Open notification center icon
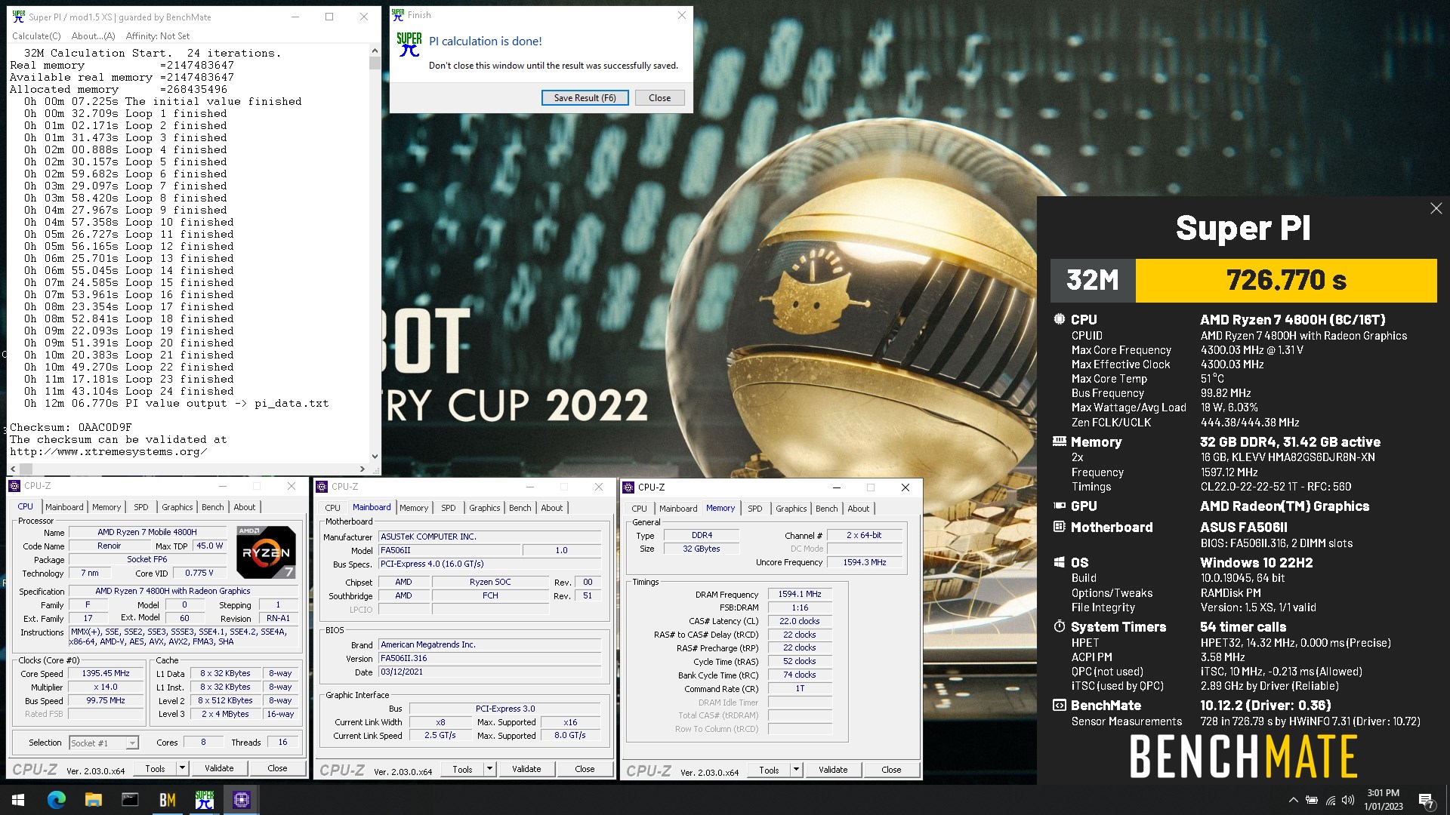This screenshot has width=1450, height=815. click(1426, 801)
